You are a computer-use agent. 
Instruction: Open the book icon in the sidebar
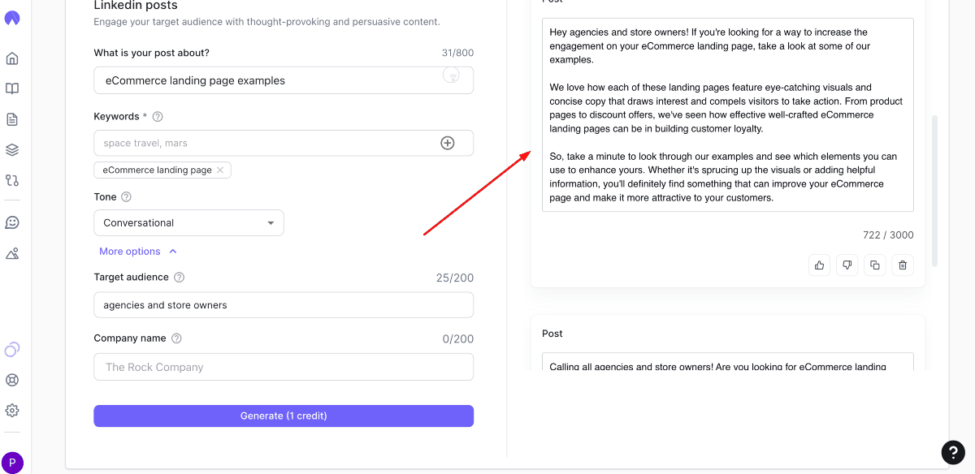click(12, 88)
